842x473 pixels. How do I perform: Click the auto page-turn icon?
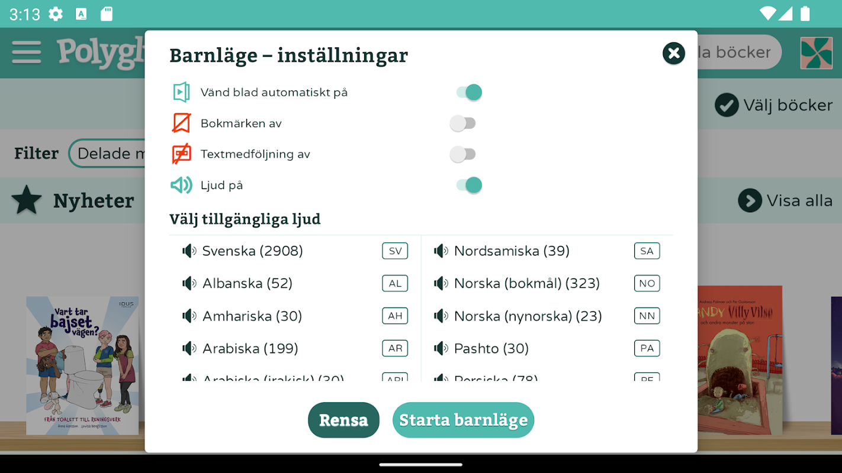pos(181,92)
